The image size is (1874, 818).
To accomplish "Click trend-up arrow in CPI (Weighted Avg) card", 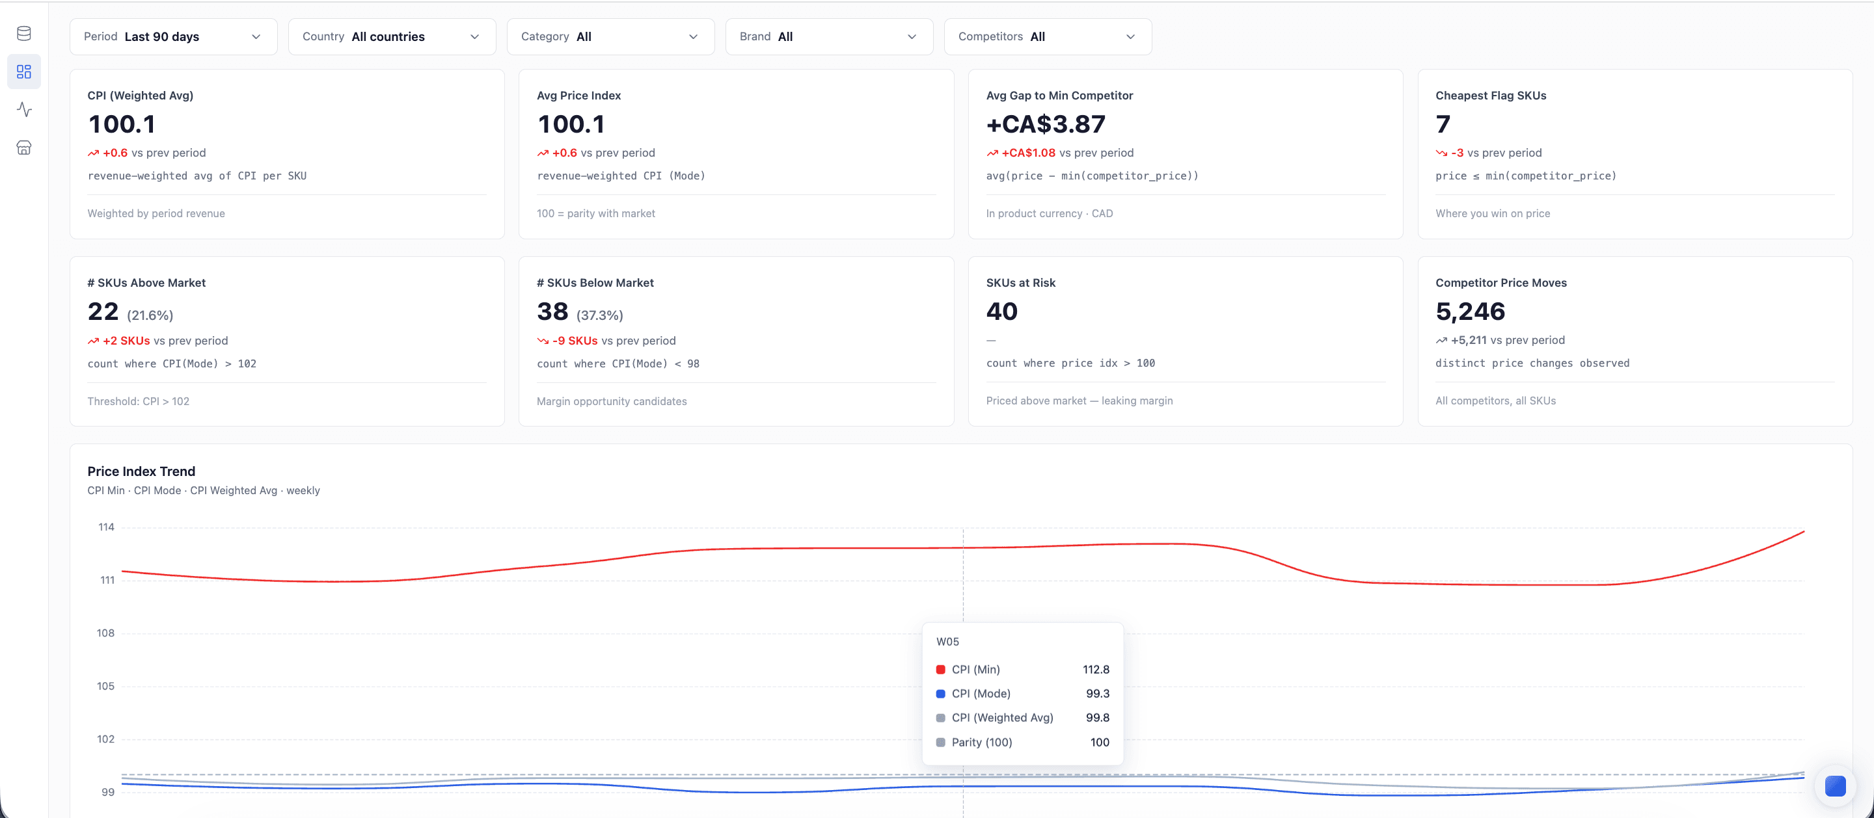I will pyautogui.click(x=93, y=153).
